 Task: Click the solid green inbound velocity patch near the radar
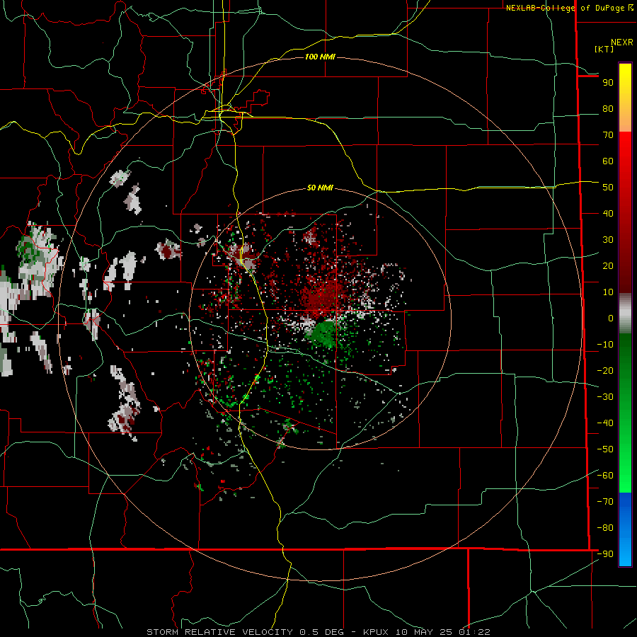point(323,334)
